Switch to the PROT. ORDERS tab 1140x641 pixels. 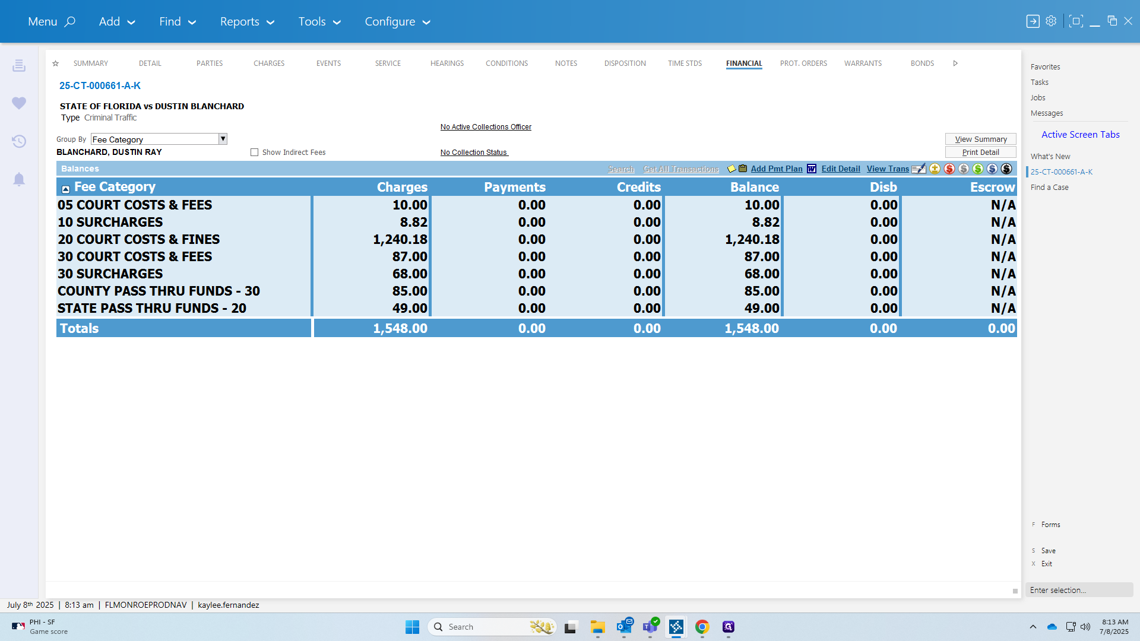[803, 64]
